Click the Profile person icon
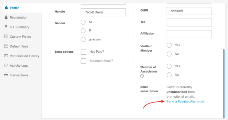The image size is (228, 120). click(x=6, y=8)
